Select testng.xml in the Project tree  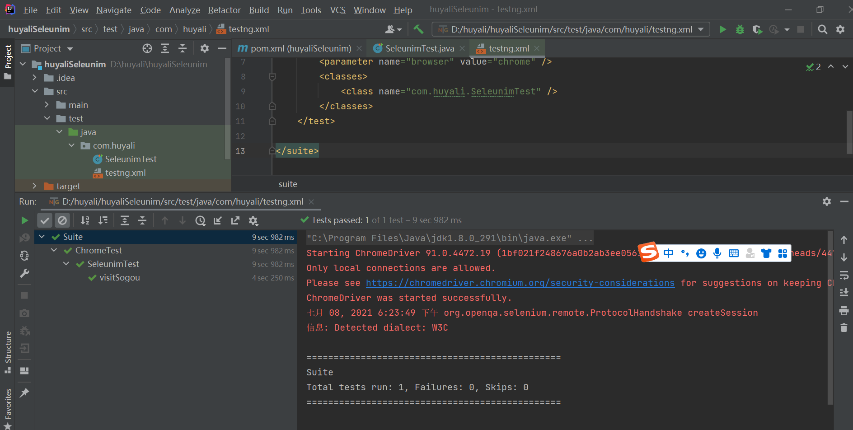[125, 173]
